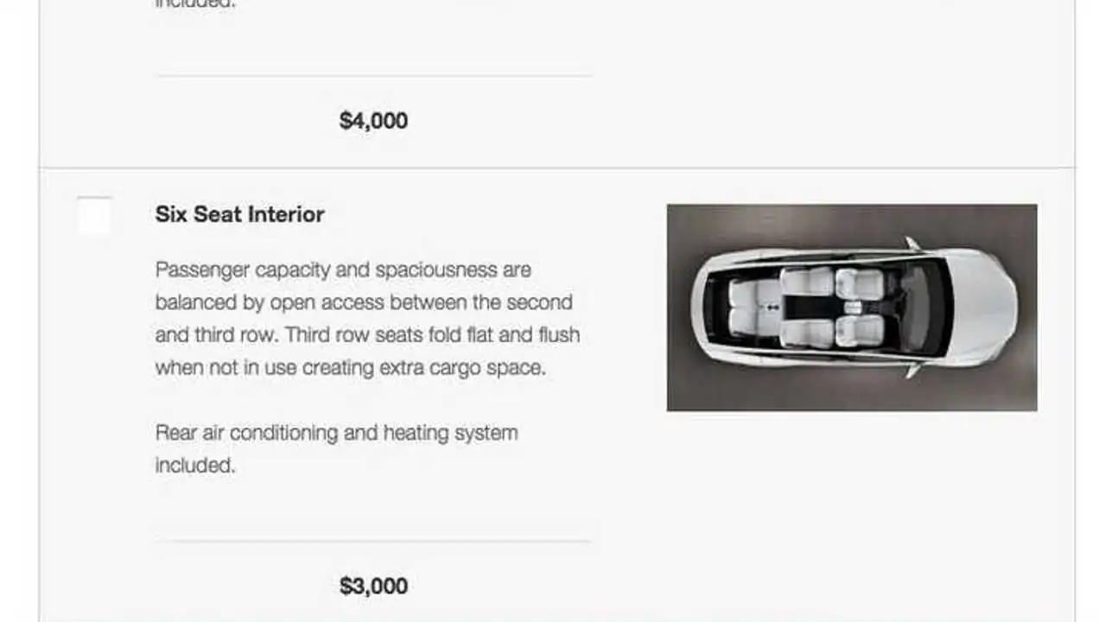
Task: Click the car's rear trunk area
Action: click(x=707, y=308)
